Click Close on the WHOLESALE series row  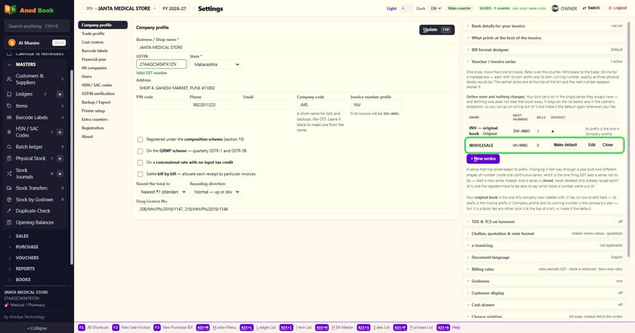point(607,145)
